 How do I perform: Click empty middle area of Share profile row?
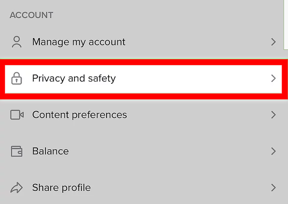coord(180,188)
